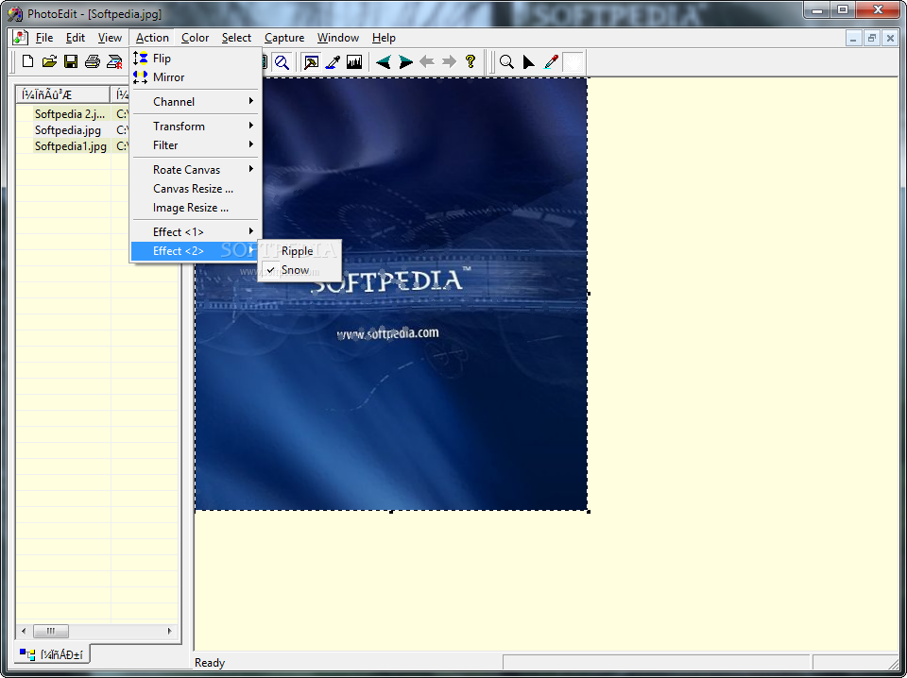Click the zoom-out magnifier with slash icon
This screenshot has height=678, width=907.
click(x=282, y=61)
